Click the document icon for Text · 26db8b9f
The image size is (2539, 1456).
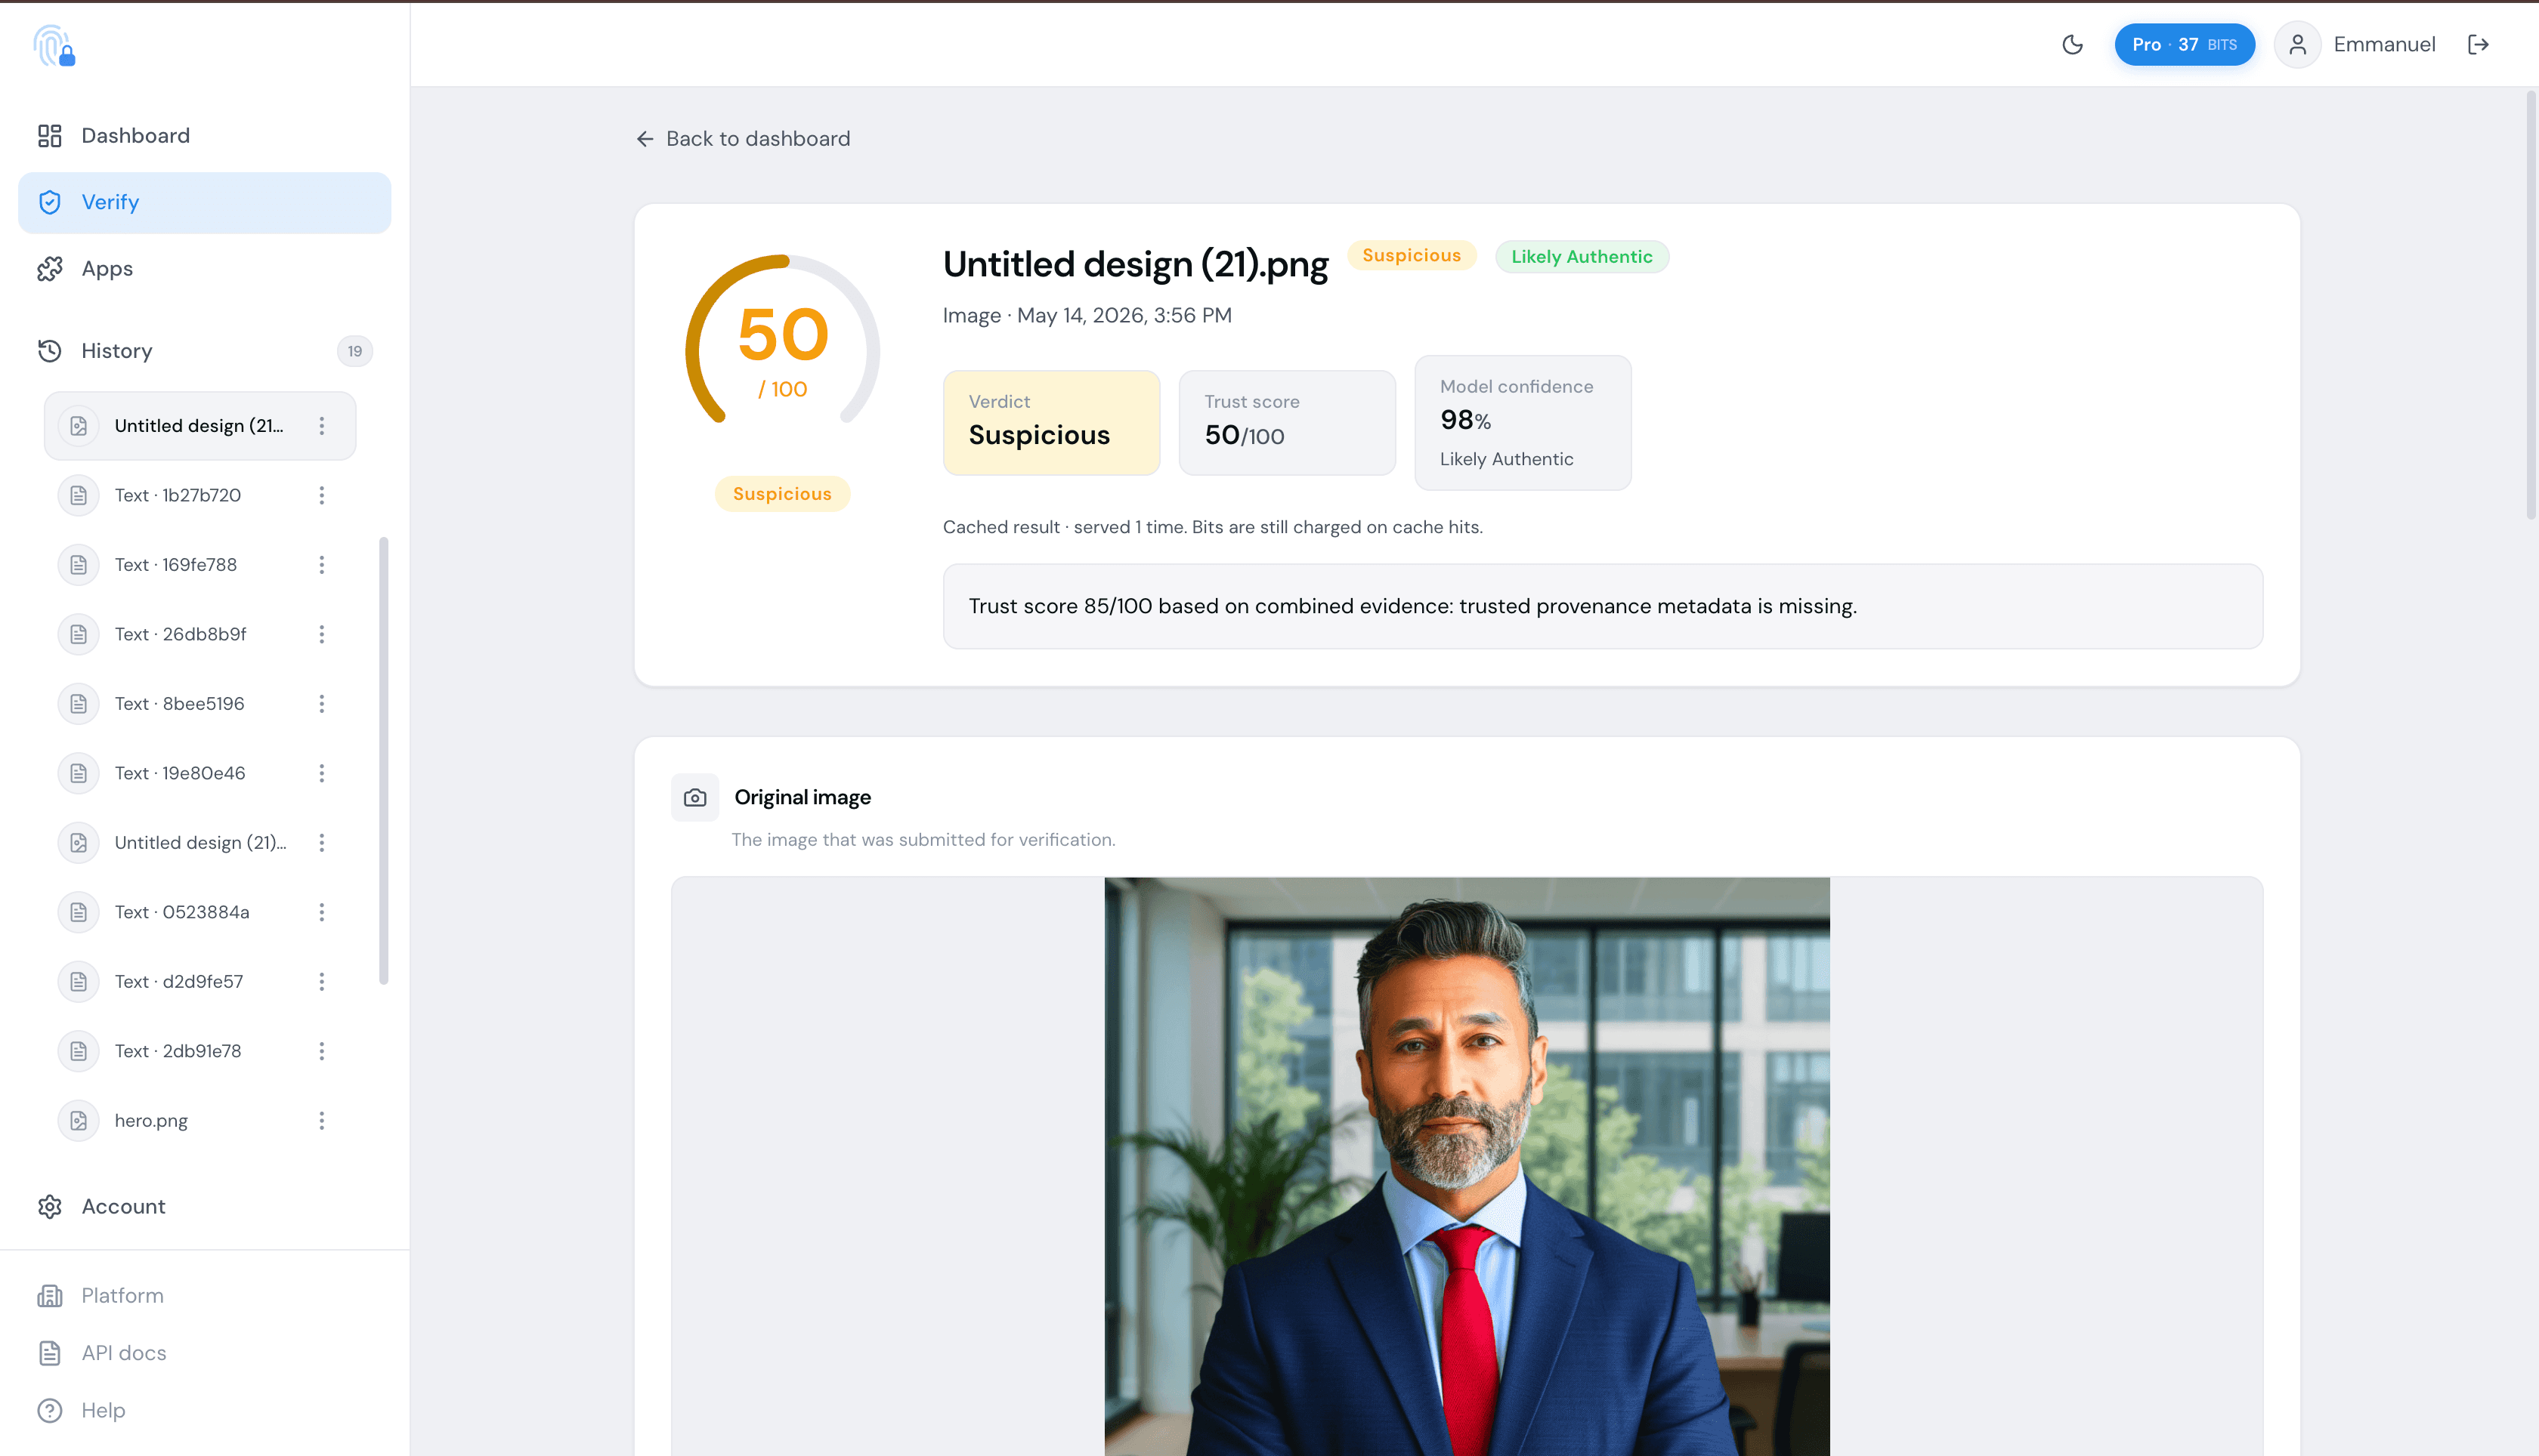pos(78,635)
